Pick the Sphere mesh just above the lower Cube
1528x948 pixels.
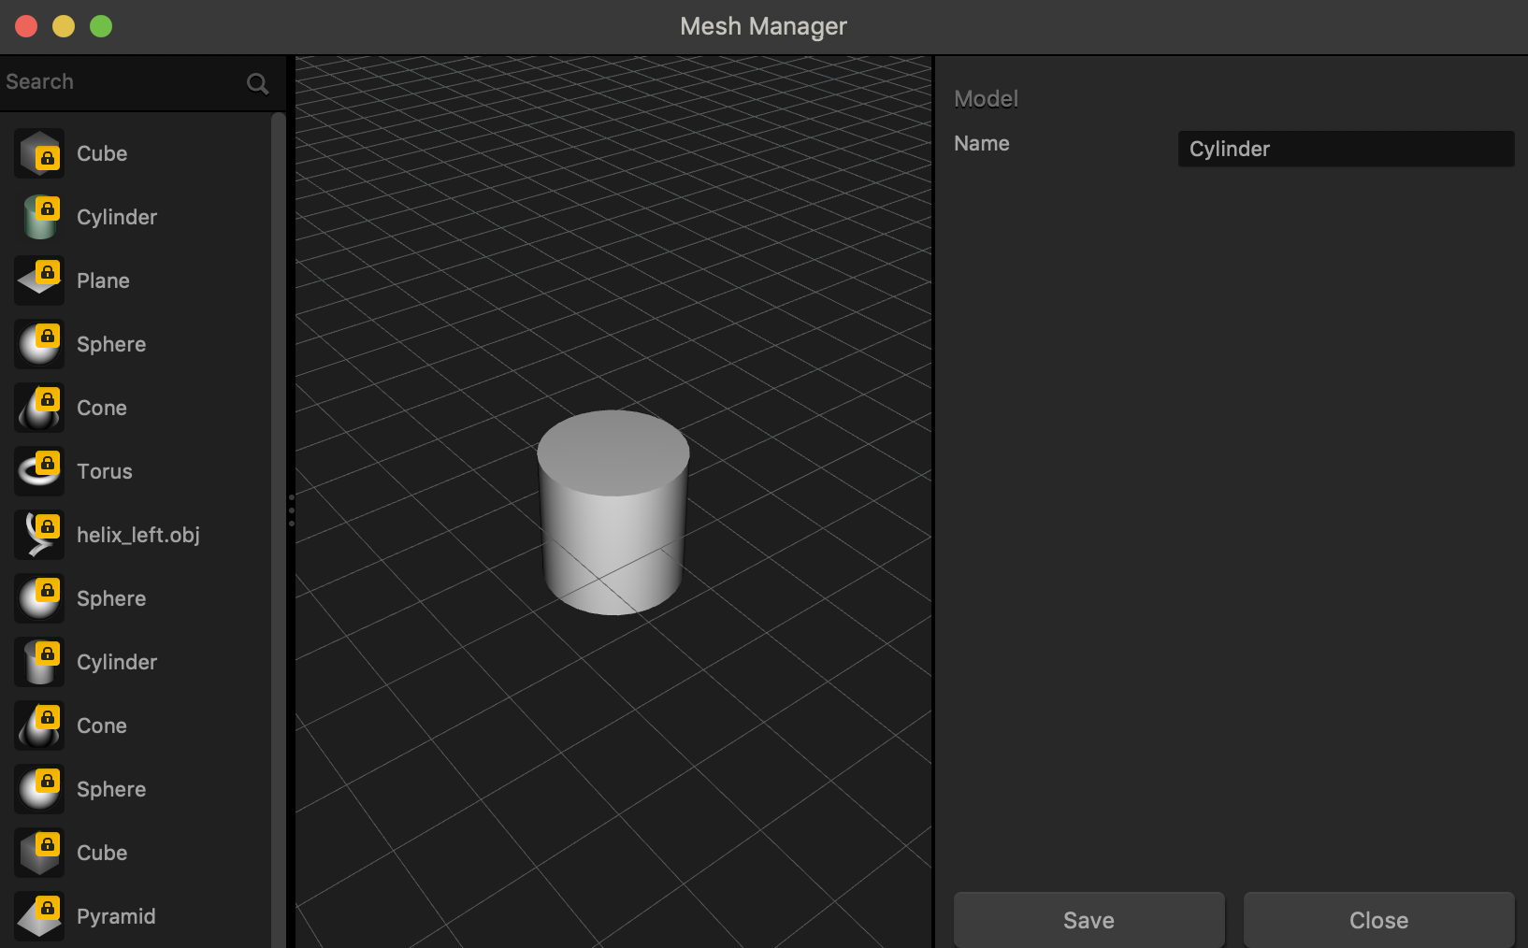coord(39,789)
